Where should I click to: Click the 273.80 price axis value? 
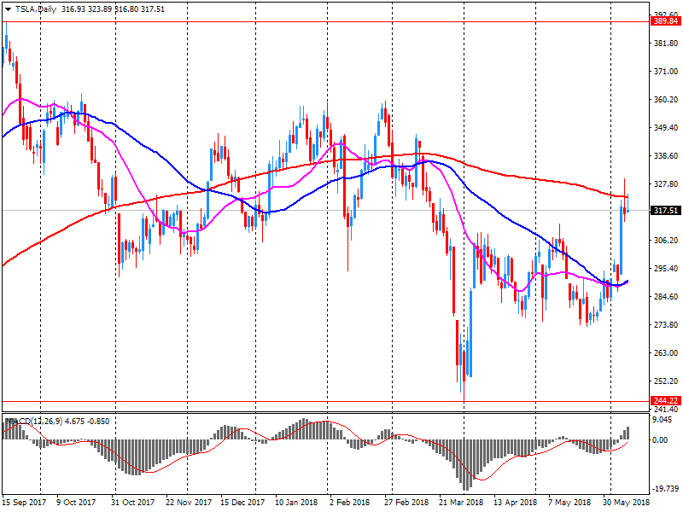click(x=664, y=325)
